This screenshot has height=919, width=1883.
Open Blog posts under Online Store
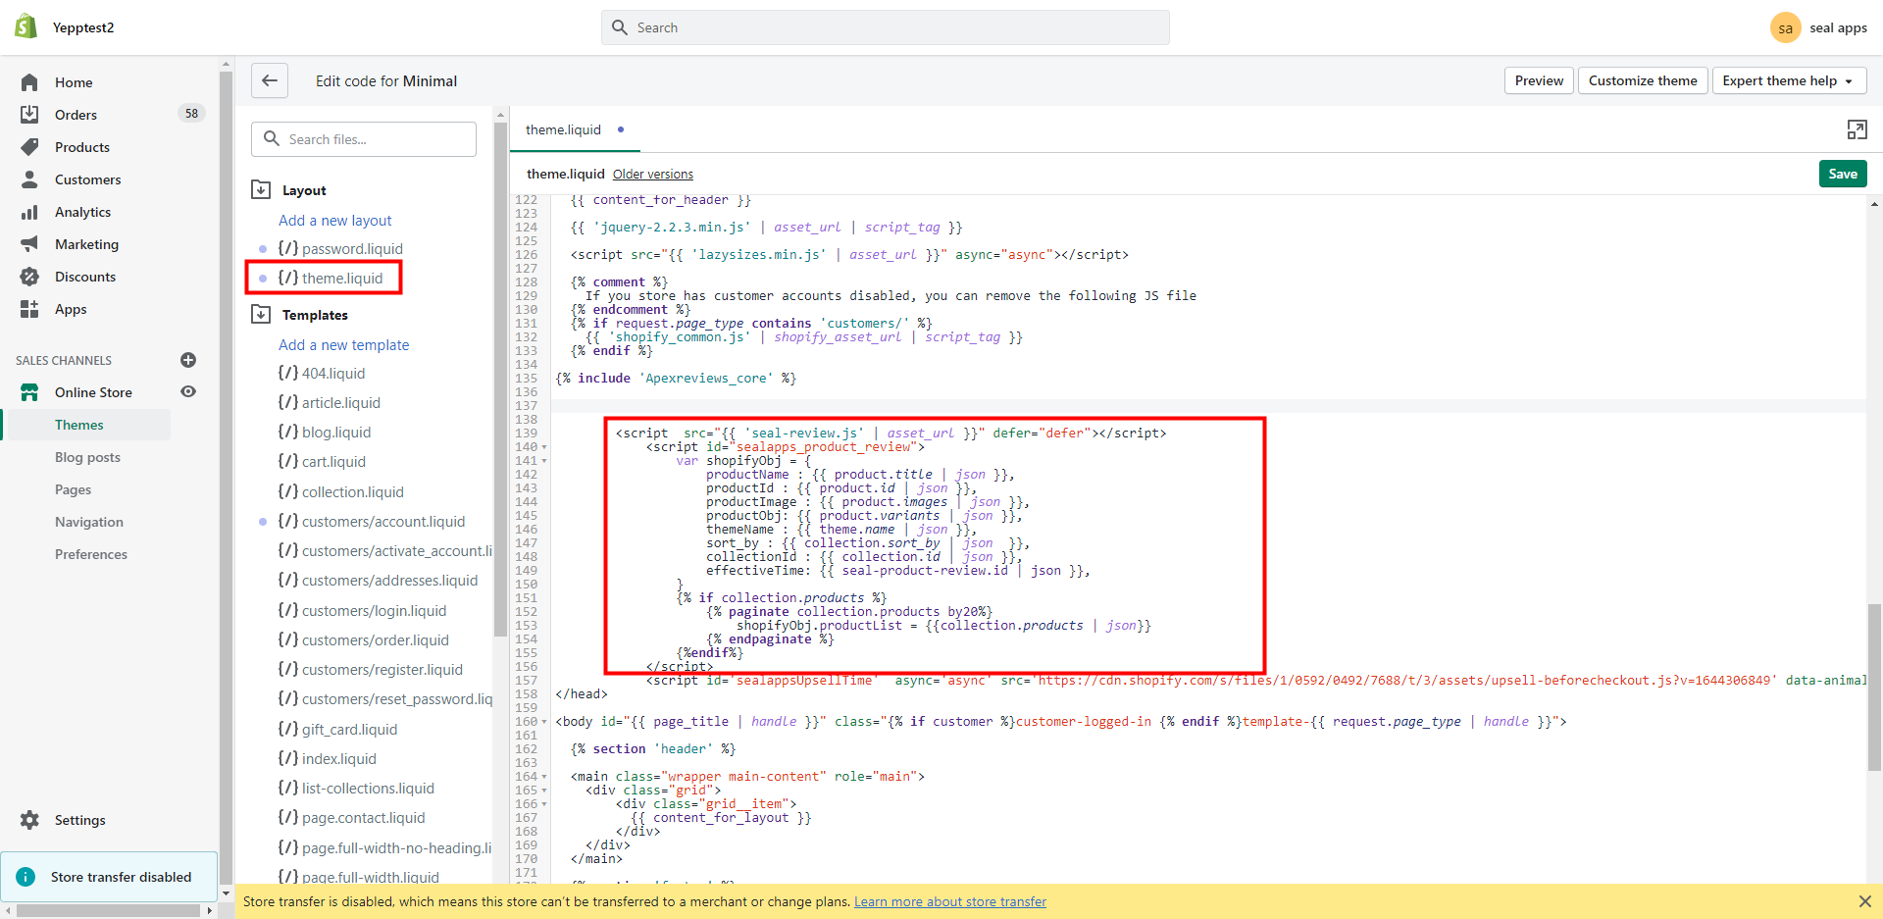[87, 457]
